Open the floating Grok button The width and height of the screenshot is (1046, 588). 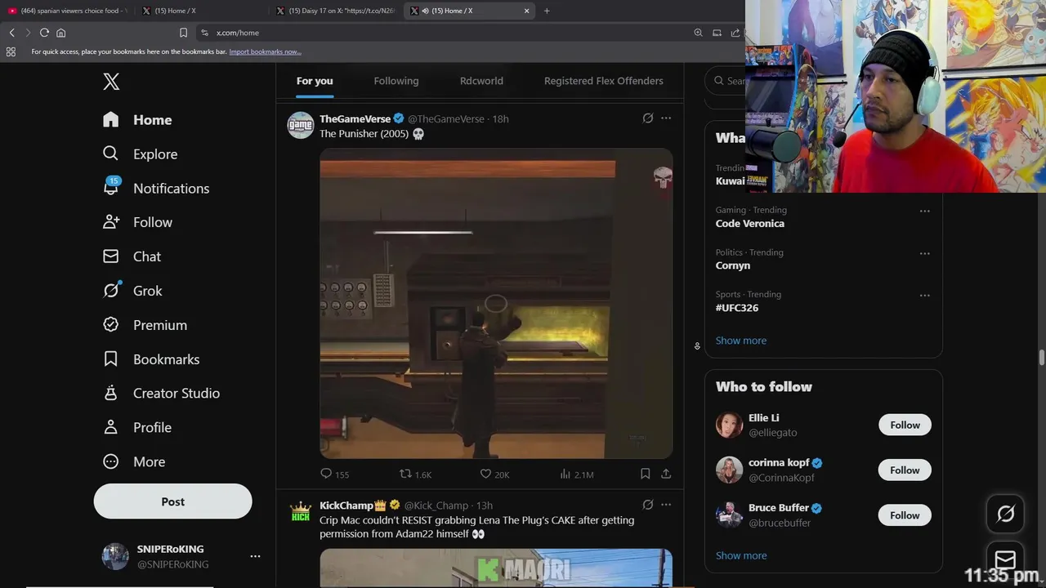(x=1006, y=514)
